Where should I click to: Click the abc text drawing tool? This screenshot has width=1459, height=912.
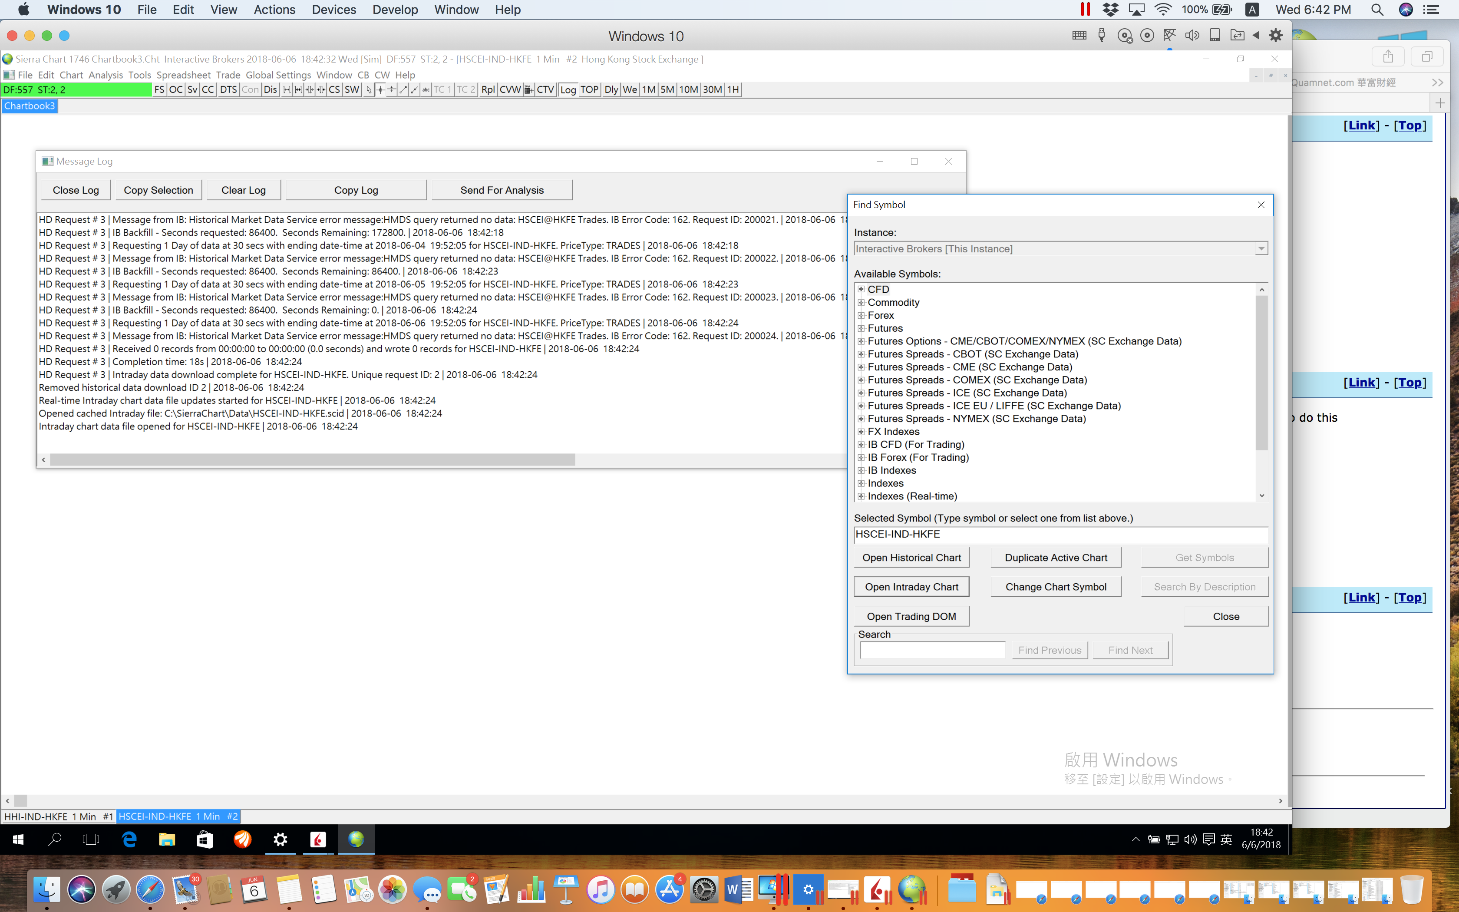[426, 90]
